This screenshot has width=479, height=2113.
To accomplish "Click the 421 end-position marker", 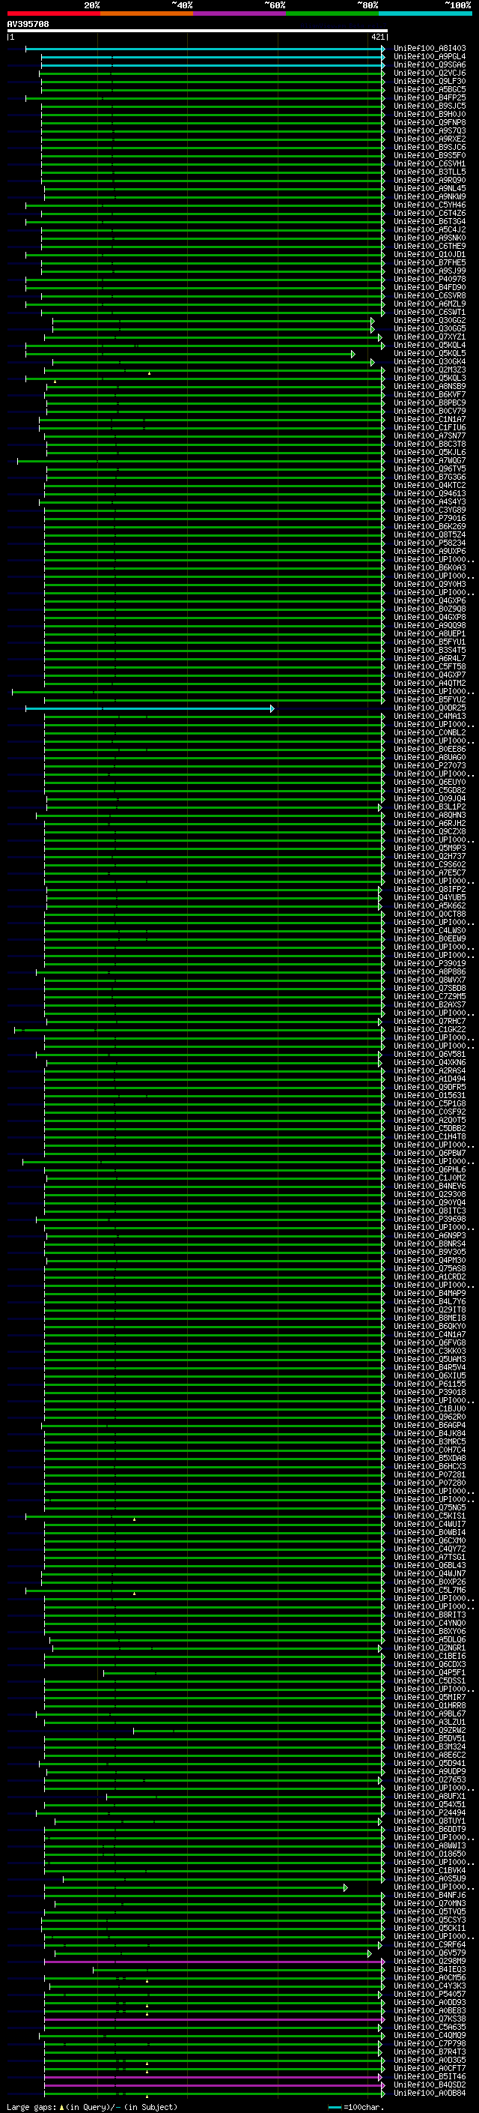I will [x=377, y=37].
